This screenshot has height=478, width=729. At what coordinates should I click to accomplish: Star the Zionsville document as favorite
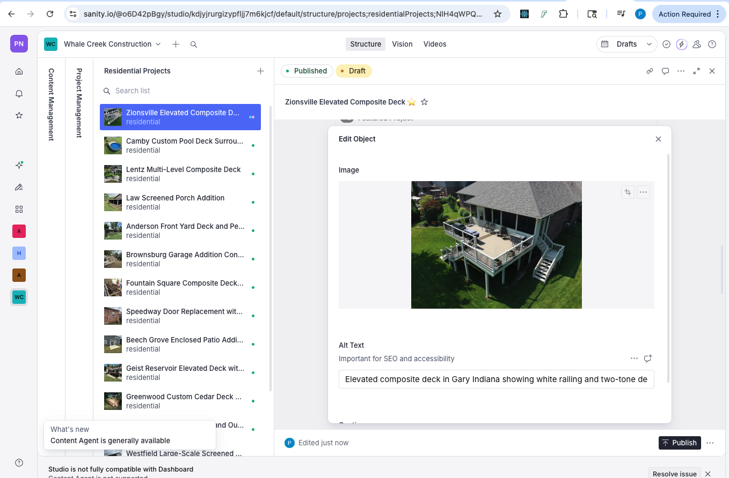425,102
